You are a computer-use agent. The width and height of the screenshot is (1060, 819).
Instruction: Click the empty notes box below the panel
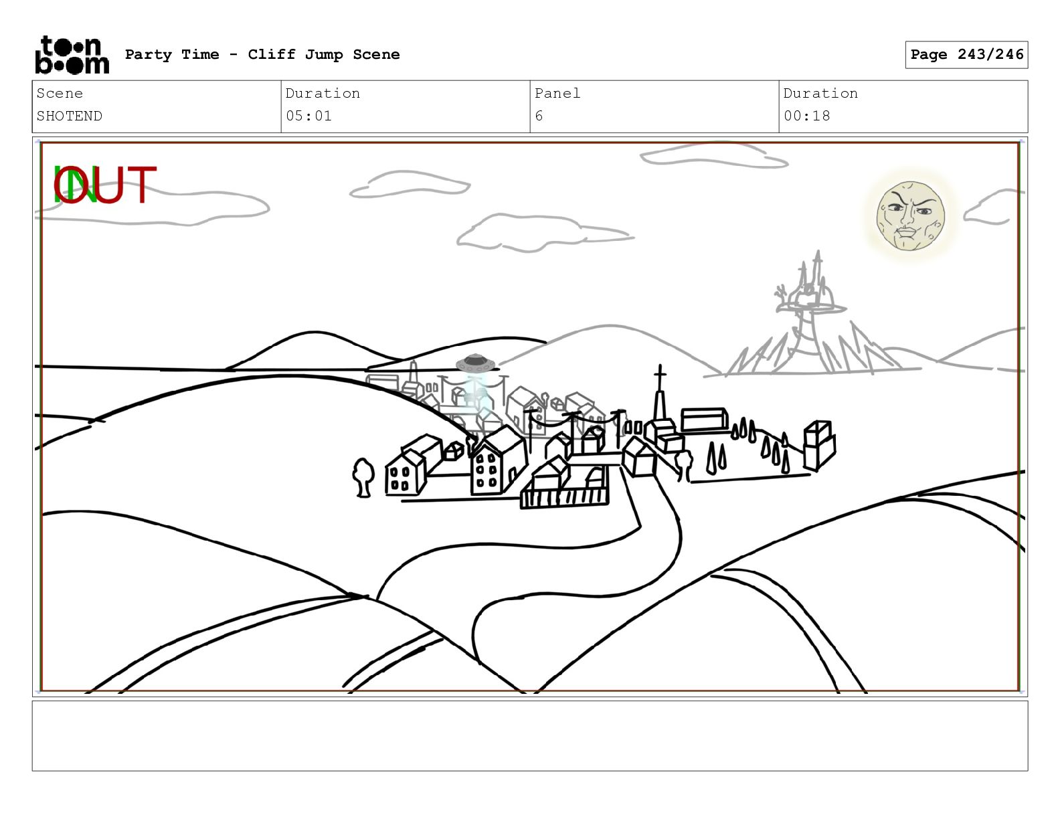click(x=530, y=735)
